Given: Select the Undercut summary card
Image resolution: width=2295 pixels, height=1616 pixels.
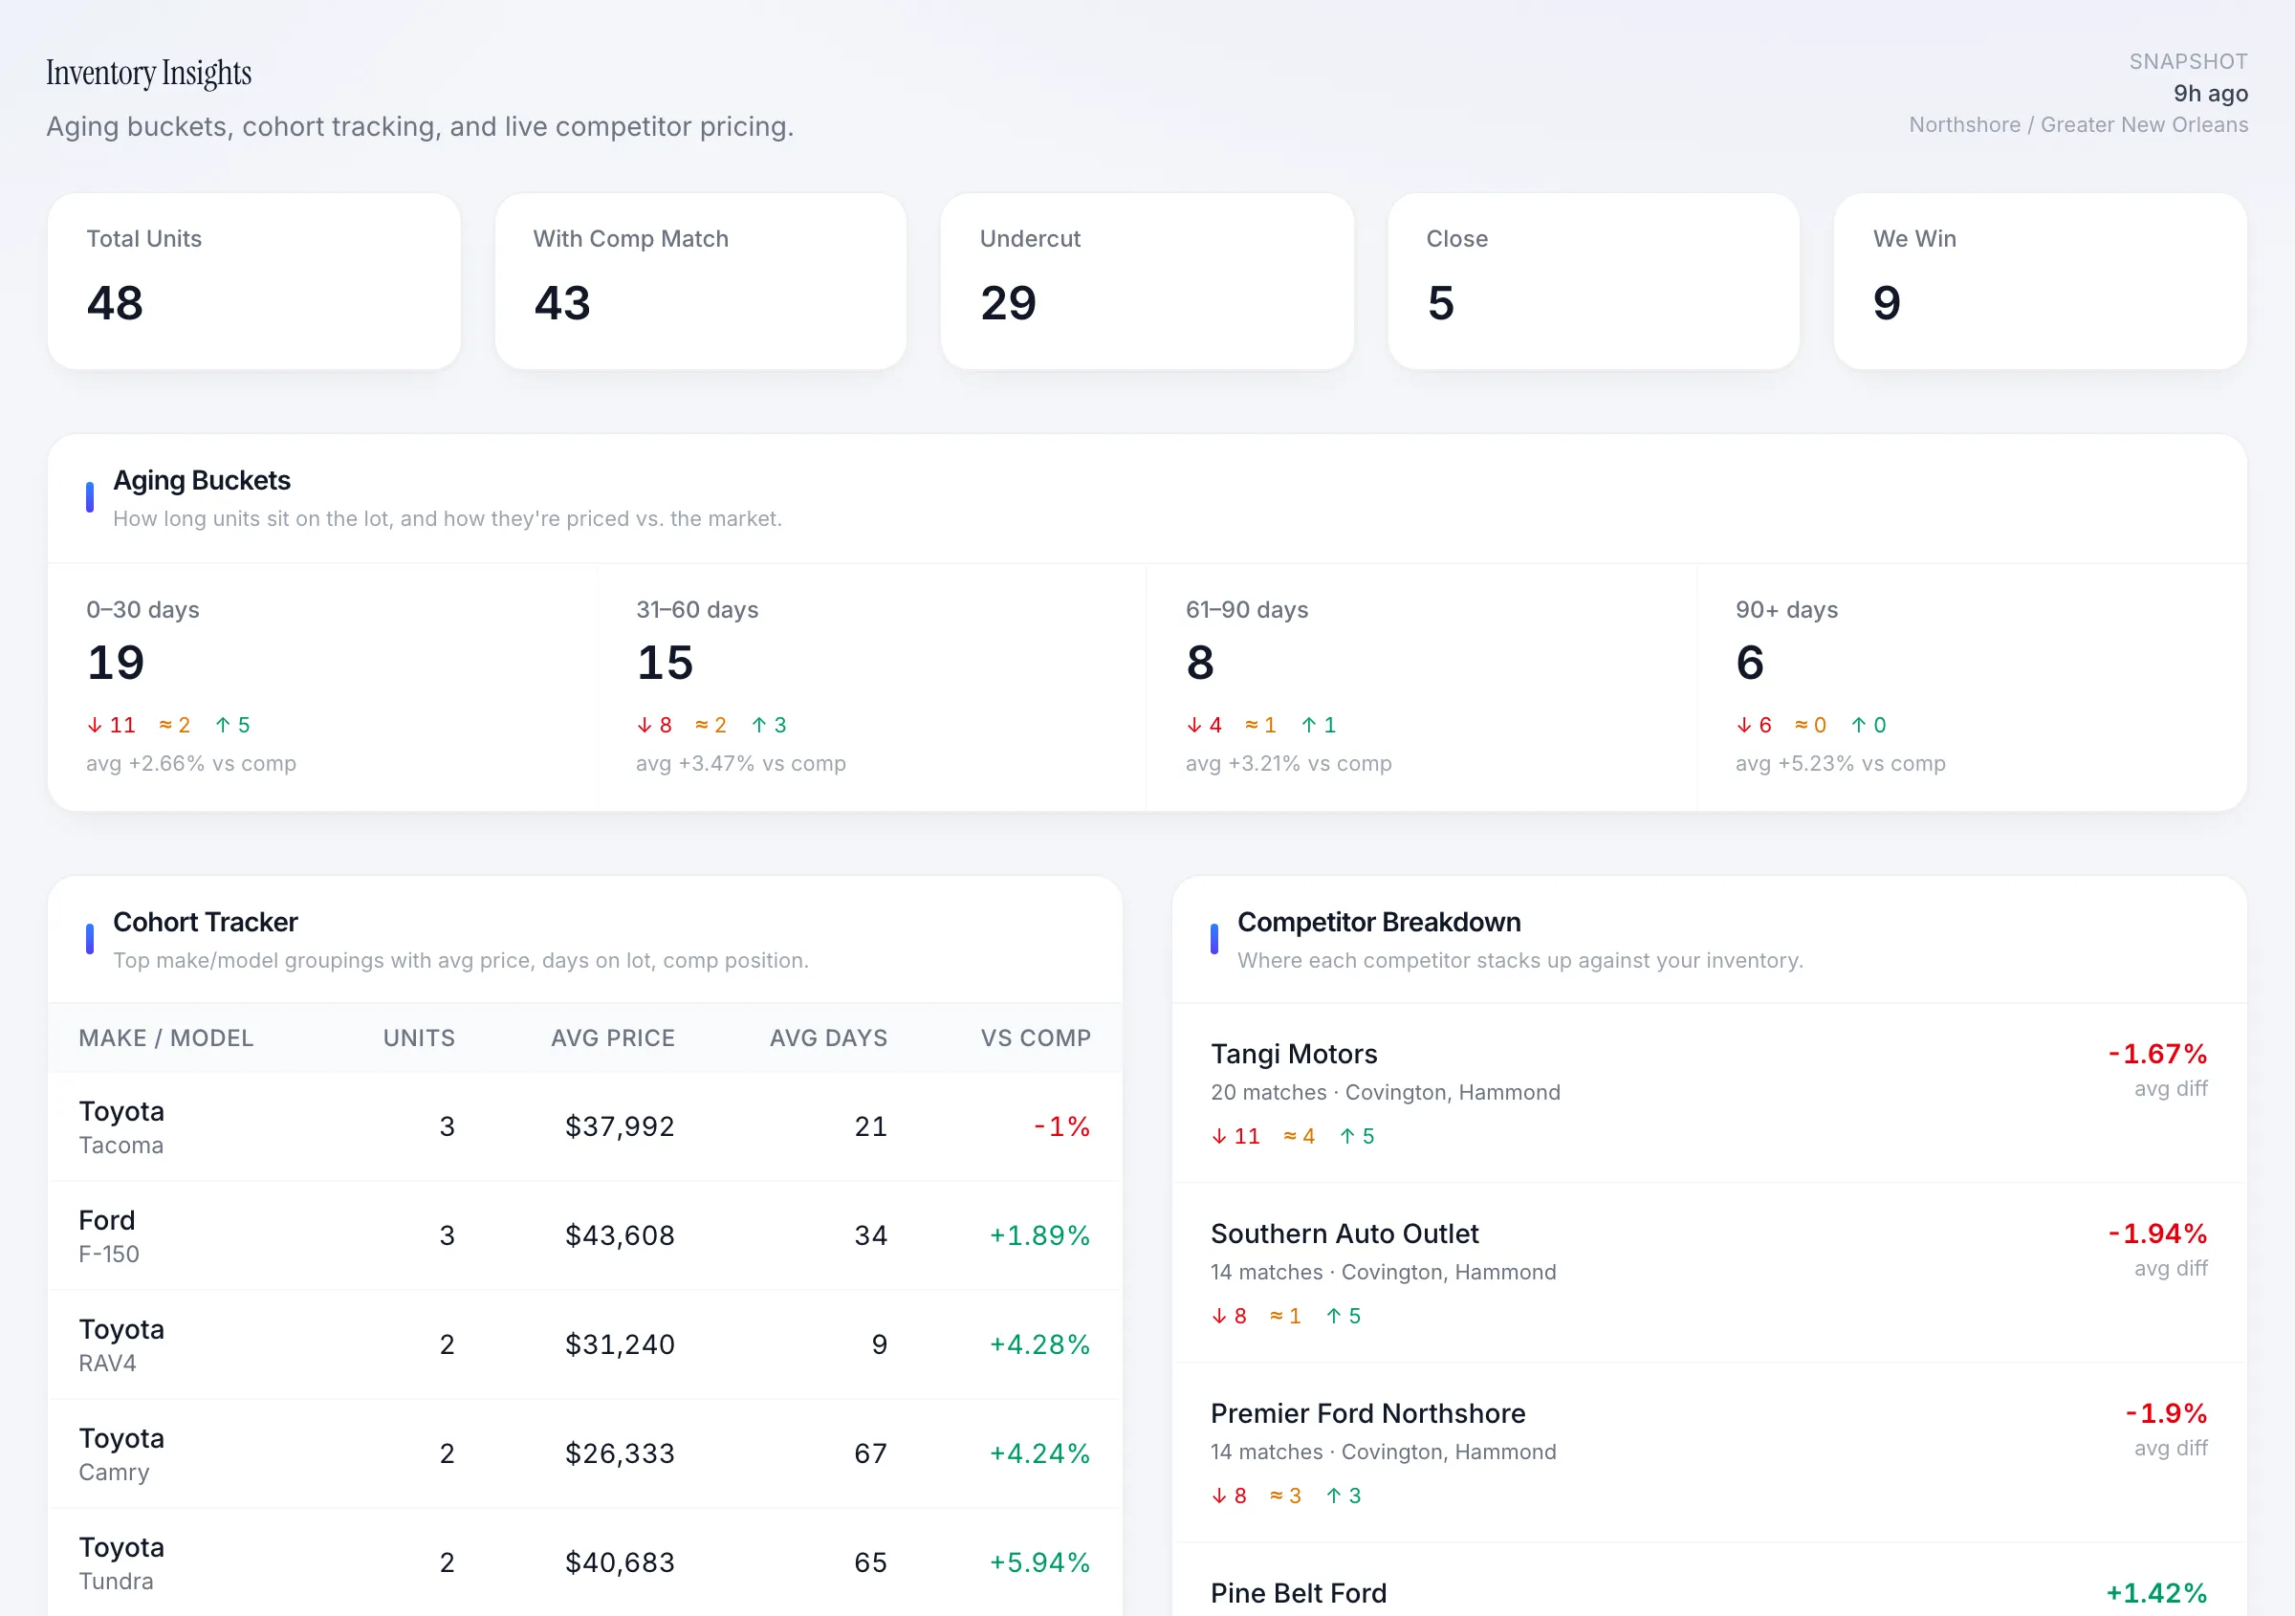Looking at the screenshot, I should tap(1147, 281).
